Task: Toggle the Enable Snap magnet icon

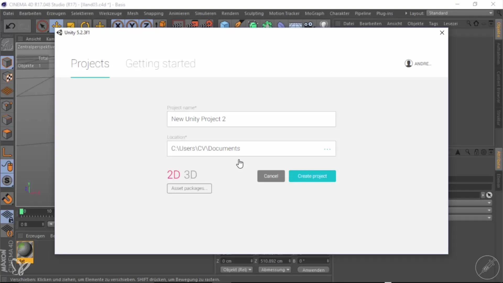Action: pyautogui.click(x=7, y=199)
